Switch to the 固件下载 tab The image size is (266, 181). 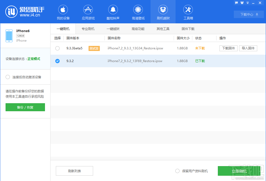tap(188, 28)
